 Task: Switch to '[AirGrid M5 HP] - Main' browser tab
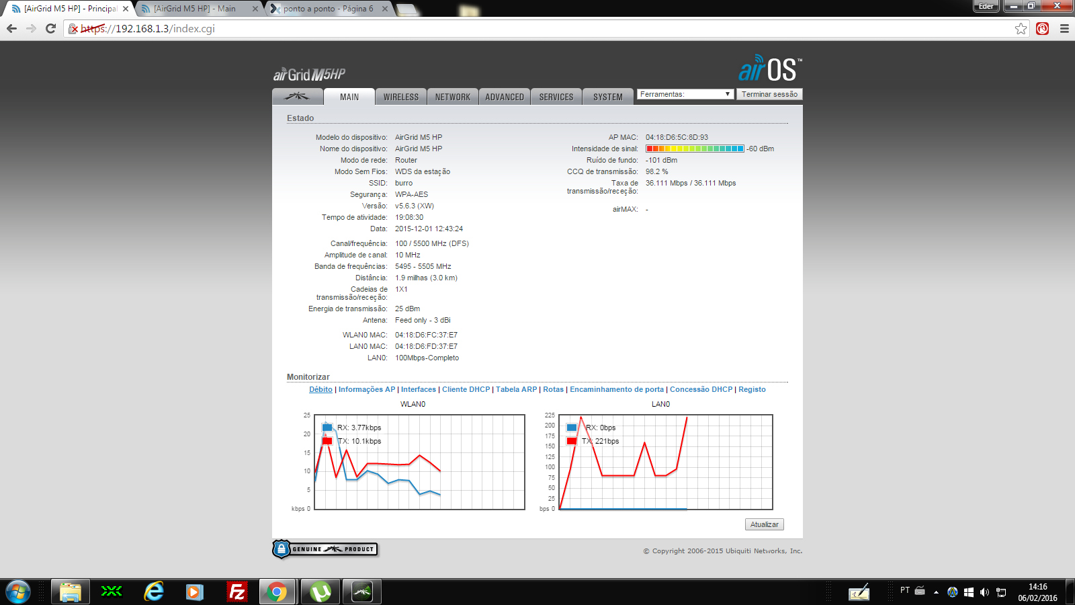(x=200, y=9)
